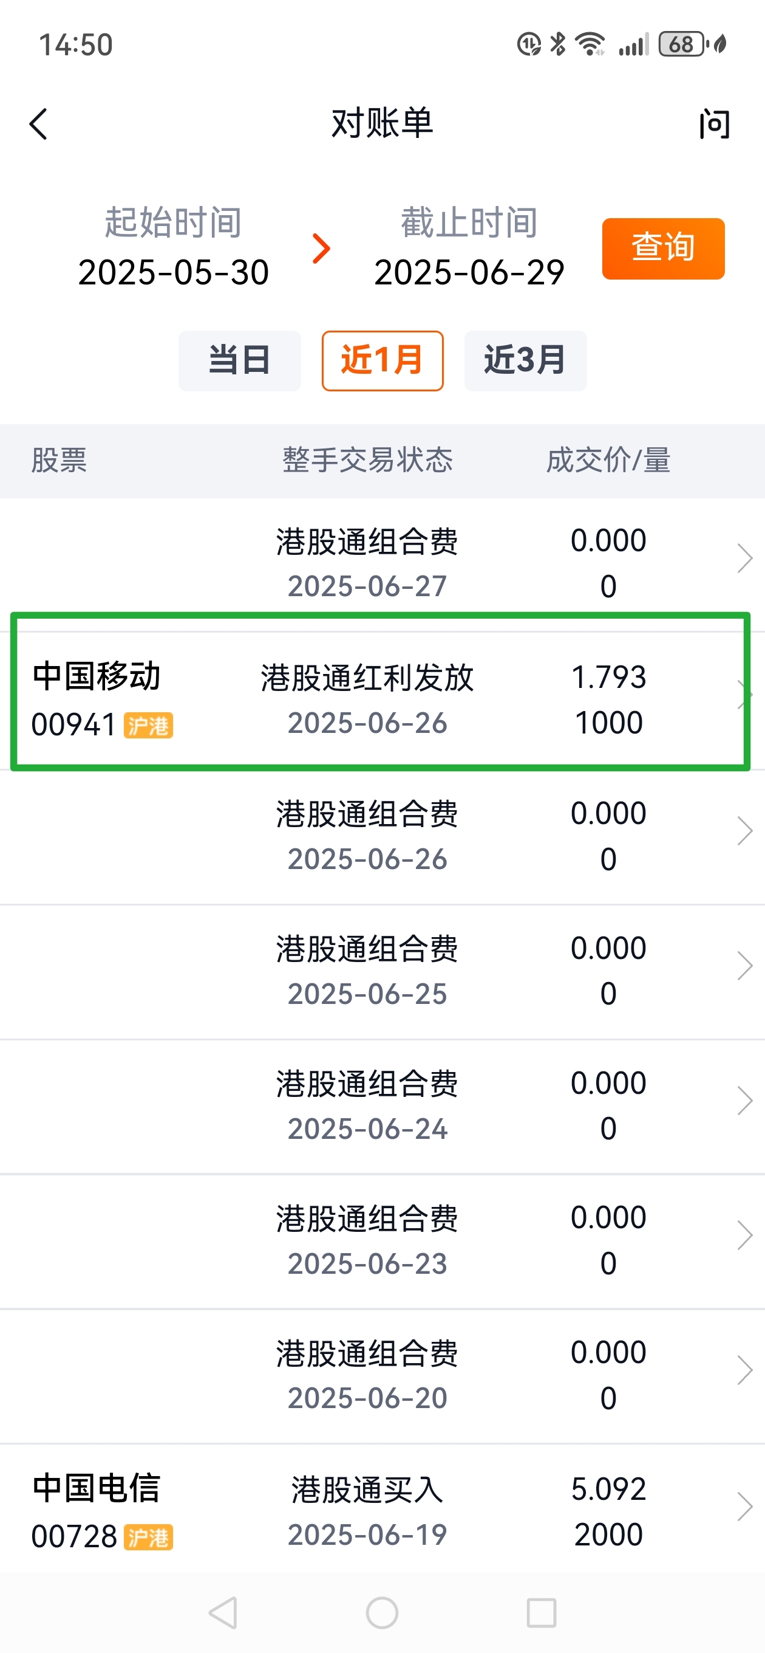The height and width of the screenshot is (1653, 765).
Task: Tap Android home circle button
Action: click(382, 1612)
